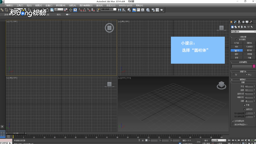This screenshot has width=256, height=144.
Task: Select the Lights category icon
Action: (x=239, y=27)
